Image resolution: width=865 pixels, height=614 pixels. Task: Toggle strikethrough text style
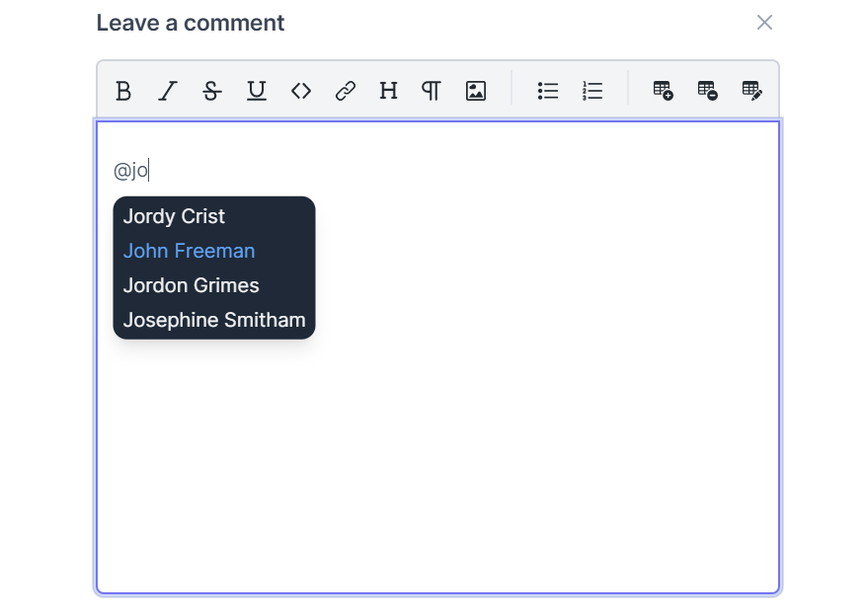coord(212,91)
